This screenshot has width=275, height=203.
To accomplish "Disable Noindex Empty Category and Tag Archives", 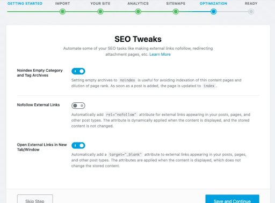I will tap(78, 71).
